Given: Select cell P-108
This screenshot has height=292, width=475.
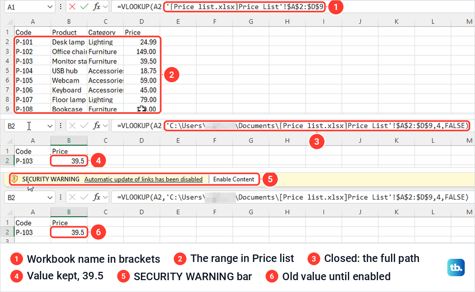Looking at the screenshot, I should coord(32,109).
